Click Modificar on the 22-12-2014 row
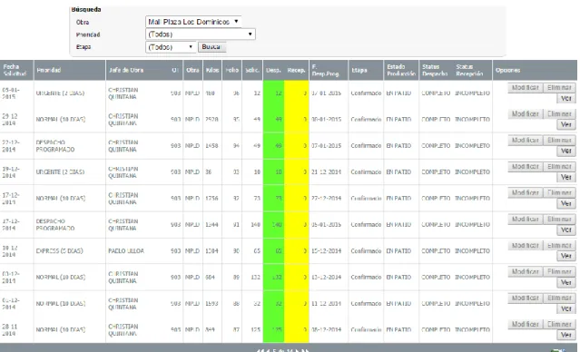Image resolution: width=580 pixels, height=352 pixels. [x=525, y=140]
